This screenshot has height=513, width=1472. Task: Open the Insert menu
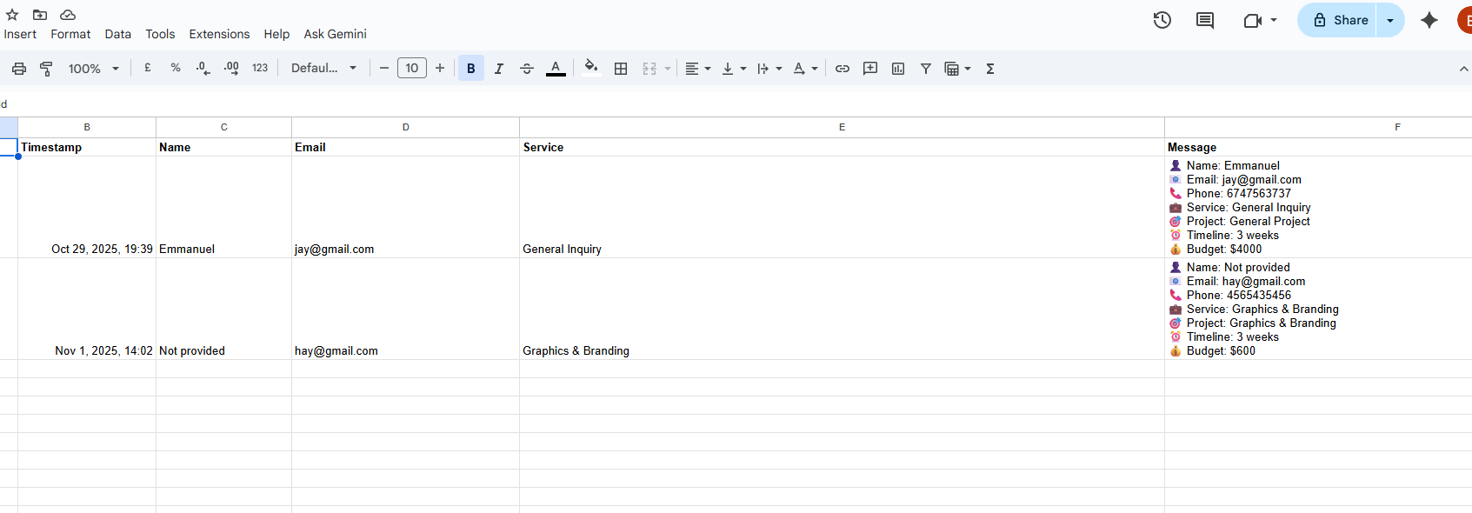click(x=20, y=34)
